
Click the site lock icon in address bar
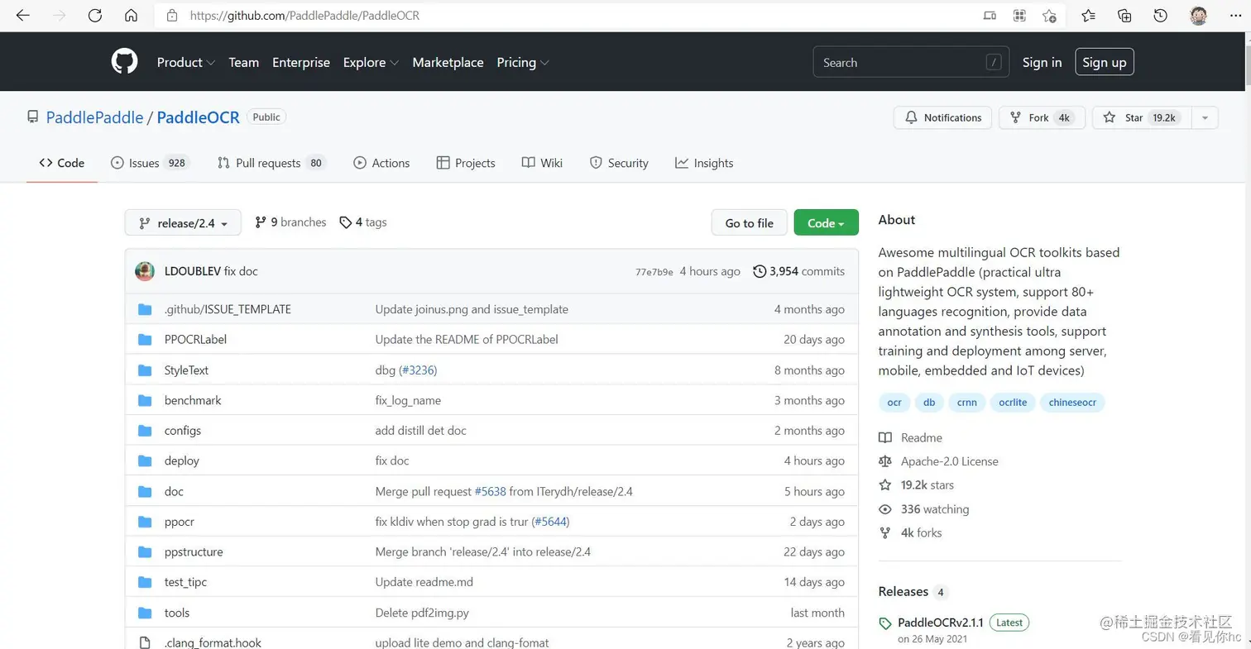[172, 15]
